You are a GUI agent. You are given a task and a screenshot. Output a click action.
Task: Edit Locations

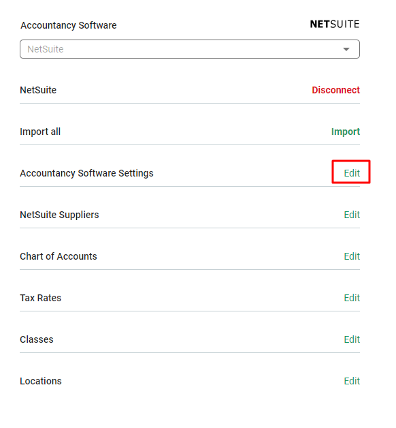[352, 381]
